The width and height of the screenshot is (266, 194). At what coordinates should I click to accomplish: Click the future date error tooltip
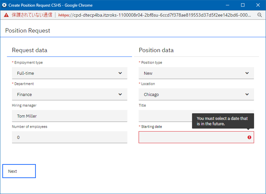click(223, 121)
